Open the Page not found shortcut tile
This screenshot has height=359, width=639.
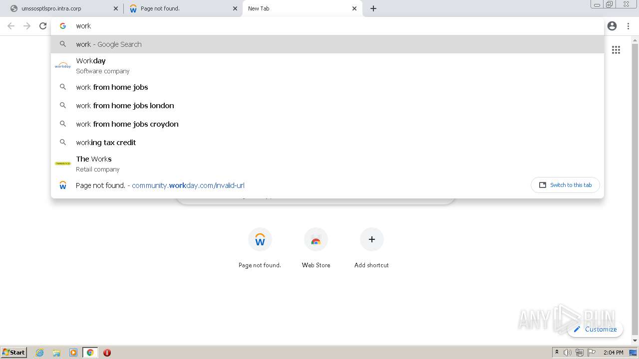coord(260,248)
